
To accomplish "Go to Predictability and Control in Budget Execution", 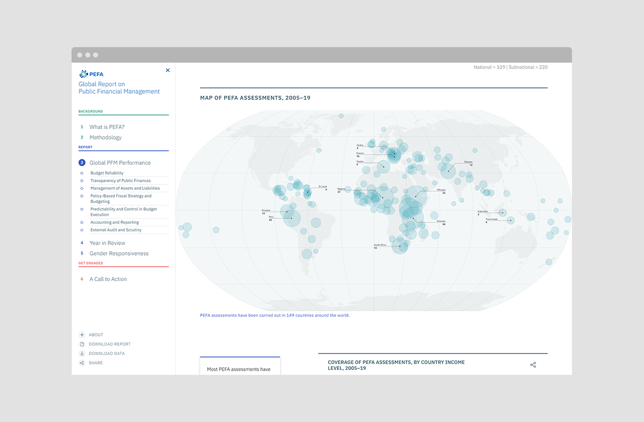I will [x=124, y=212].
